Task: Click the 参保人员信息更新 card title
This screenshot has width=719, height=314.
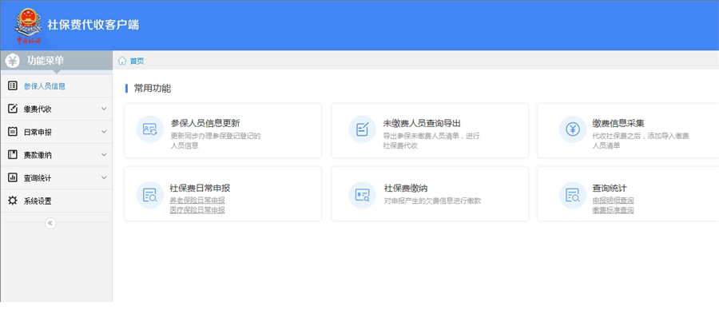Action: pyautogui.click(x=205, y=123)
